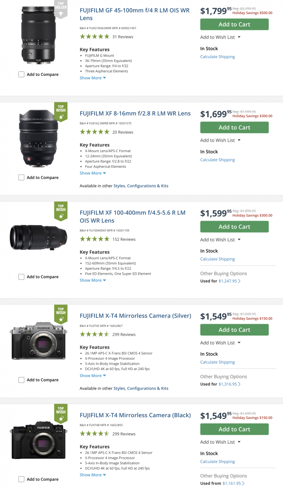Check Add to Compare for GF 45-100mm lens
This screenshot has height=490, width=283.
pos(21,74)
